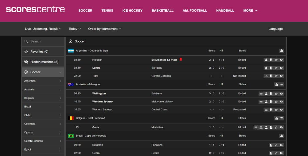
Task: Open match report icon for Wellington row
Action: point(271,94)
